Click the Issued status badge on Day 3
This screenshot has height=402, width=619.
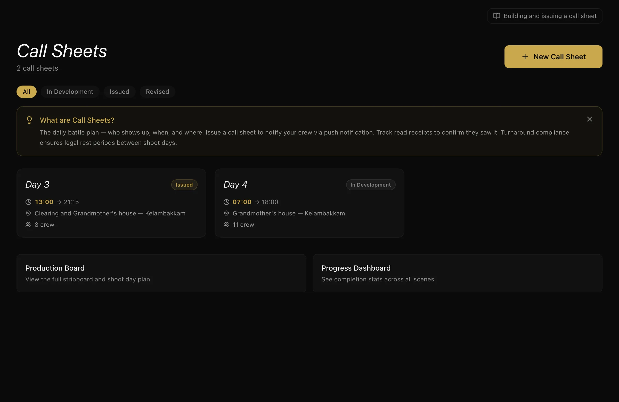click(x=184, y=185)
